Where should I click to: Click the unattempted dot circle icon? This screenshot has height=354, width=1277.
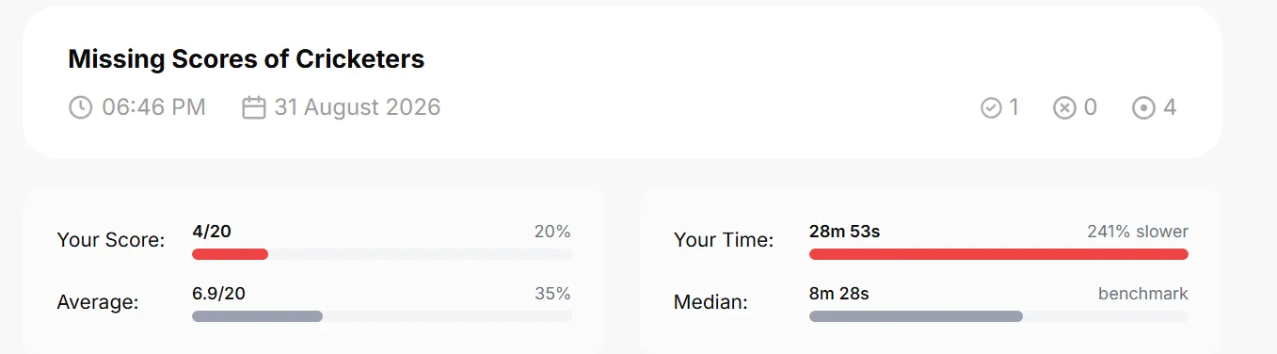(x=1143, y=107)
